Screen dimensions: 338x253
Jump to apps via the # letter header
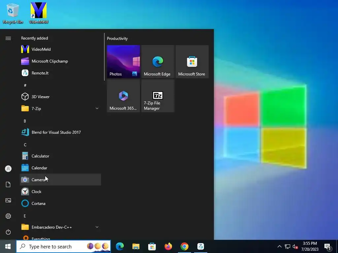(25, 85)
